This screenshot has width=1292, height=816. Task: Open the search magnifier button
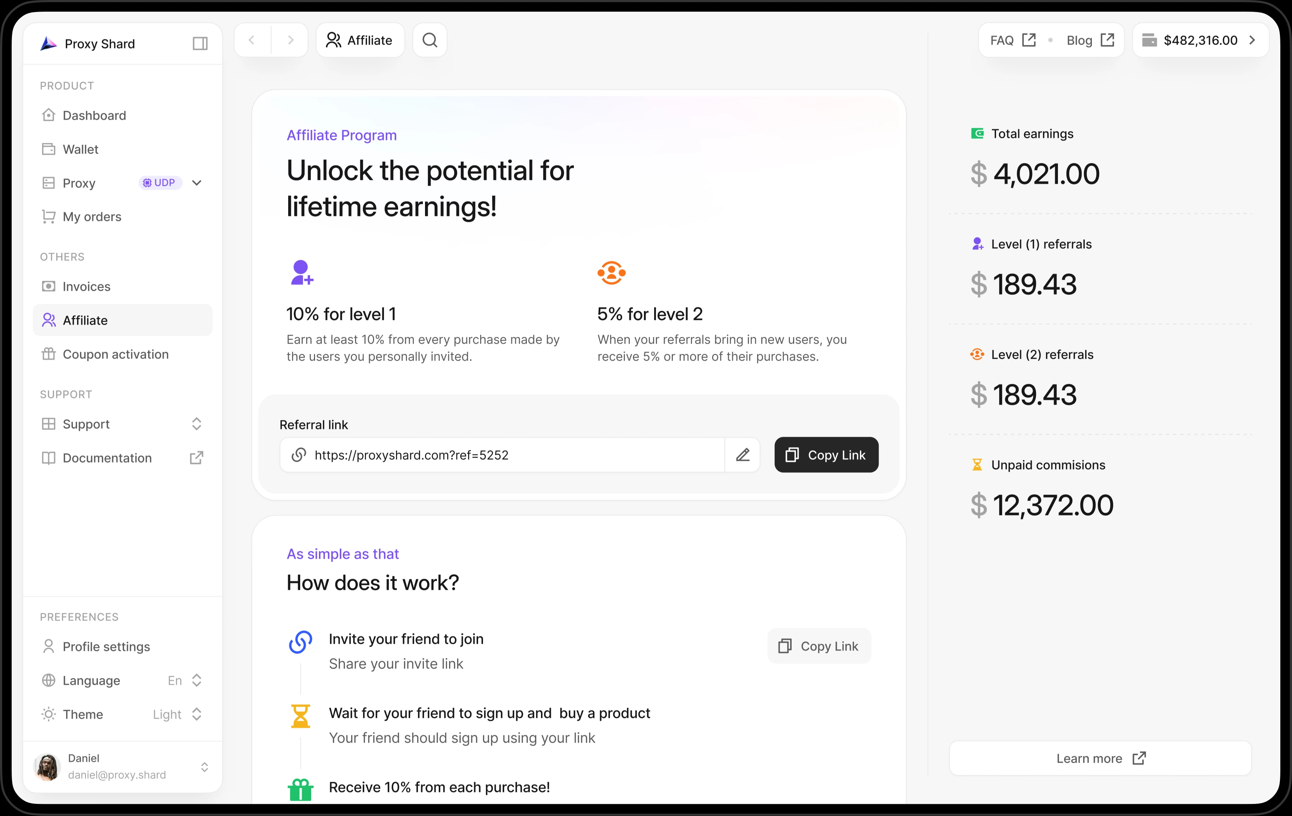[x=430, y=40]
